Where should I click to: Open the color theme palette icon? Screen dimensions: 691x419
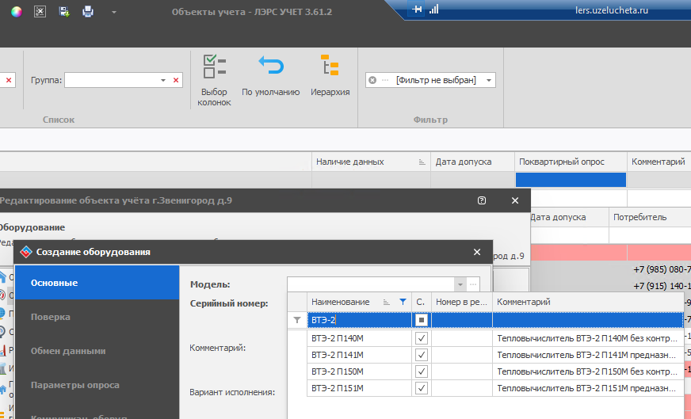coord(17,12)
